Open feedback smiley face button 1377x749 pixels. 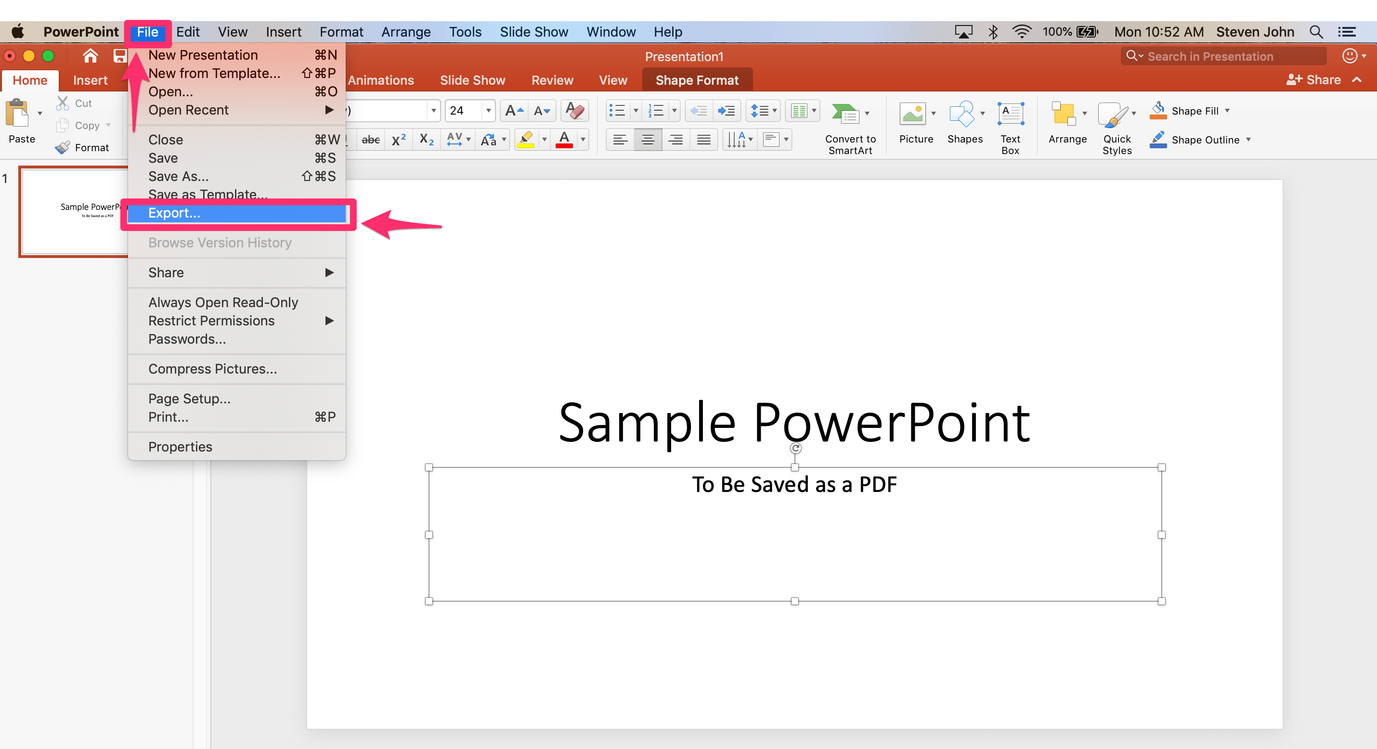1350,56
